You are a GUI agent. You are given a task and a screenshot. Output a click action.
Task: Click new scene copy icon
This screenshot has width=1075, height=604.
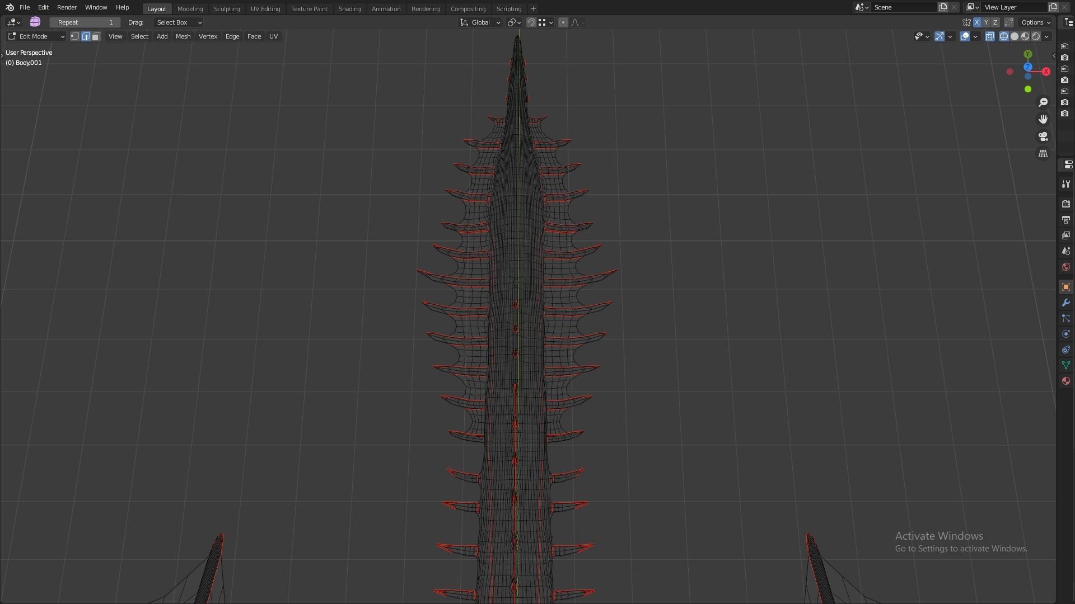coord(943,7)
